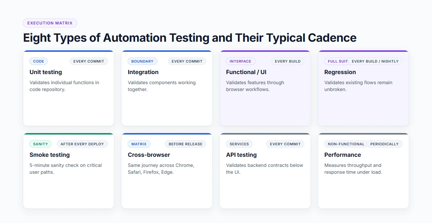The width and height of the screenshot is (432, 223).
Task: Click the NON-FUNCTIONAL tag
Action: pyautogui.click(x=346, y=144)
